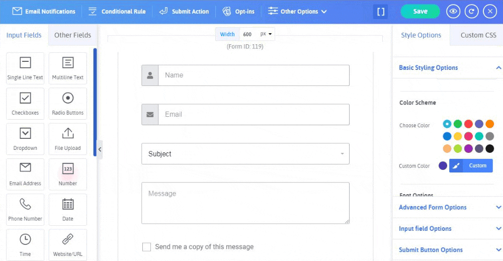The width and height of the screenshot is (503, 261).
Task: Select the black color swatch
Action: (489, 148)
